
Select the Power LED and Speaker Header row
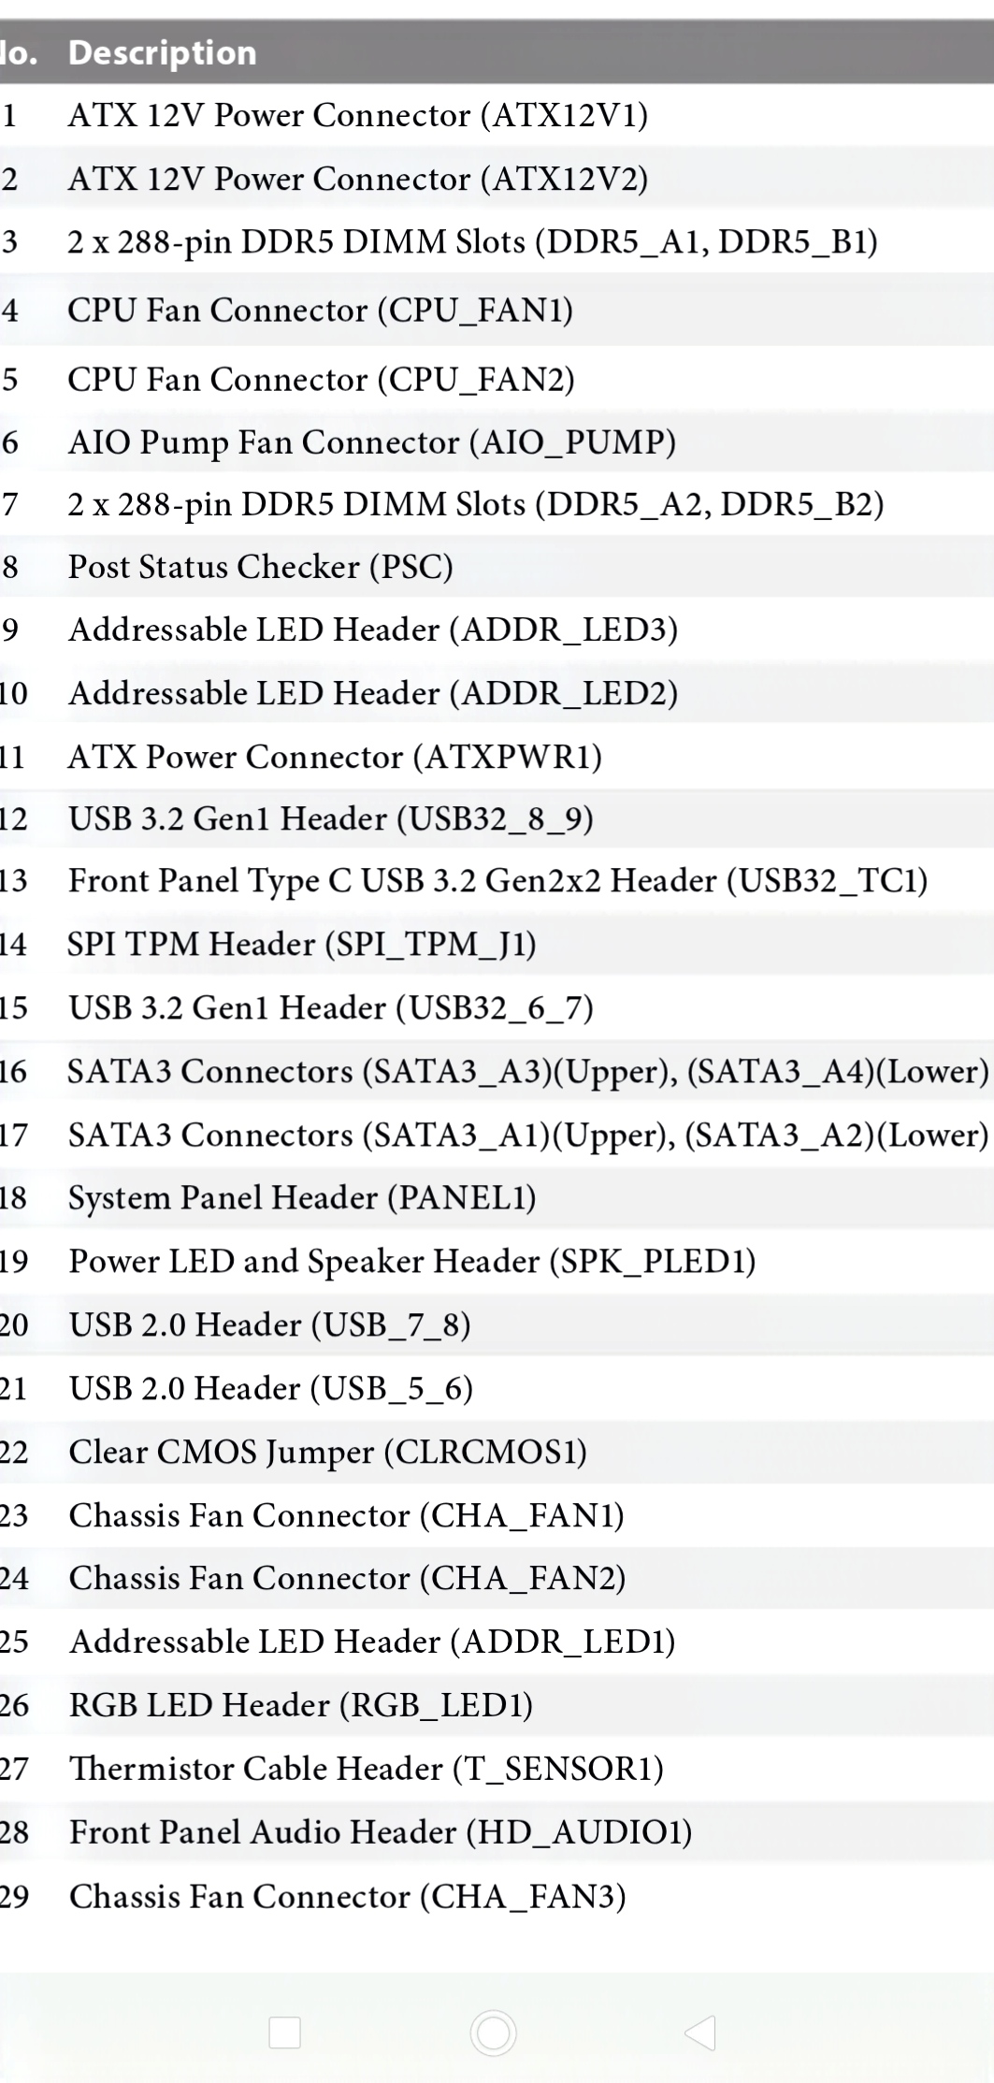click(x=411, y=1261)
